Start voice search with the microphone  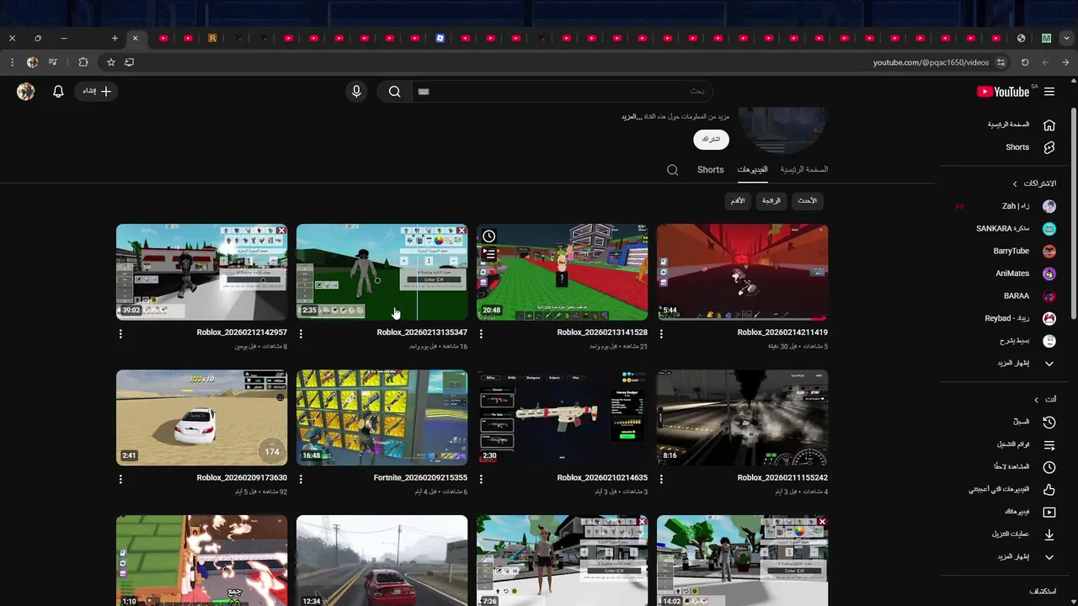pyautogui.click(x=356, y=92)
